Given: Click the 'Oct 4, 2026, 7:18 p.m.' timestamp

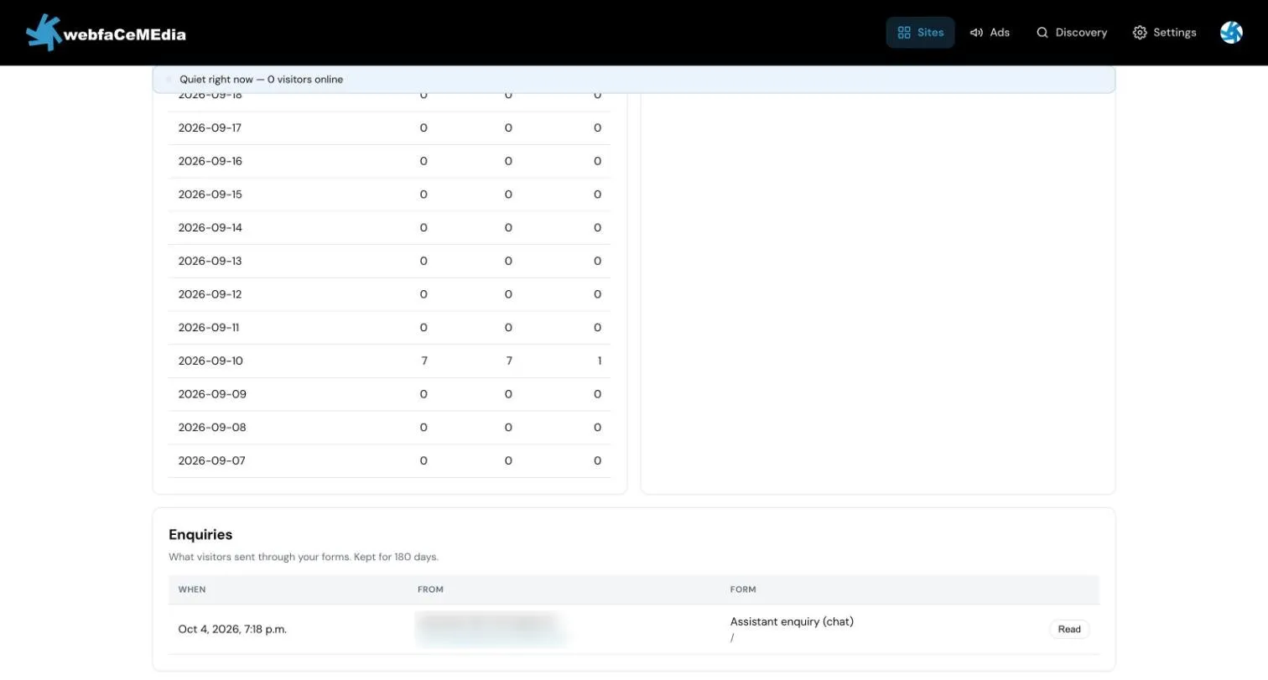Looking at the screenshot, I should [232, 629].
